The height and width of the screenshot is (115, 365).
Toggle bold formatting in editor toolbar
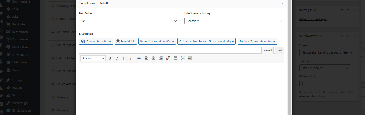pos(110,58)
